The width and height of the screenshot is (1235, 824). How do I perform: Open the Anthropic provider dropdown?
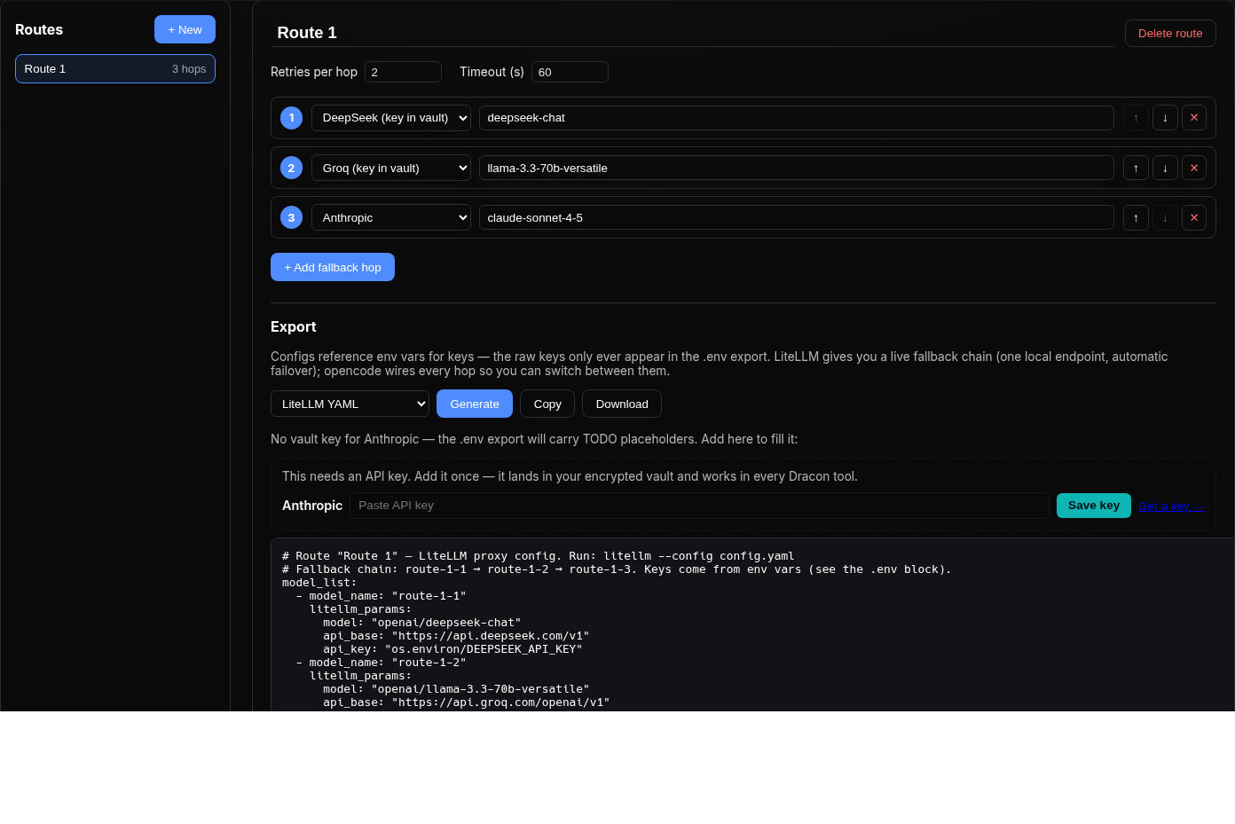391,217
